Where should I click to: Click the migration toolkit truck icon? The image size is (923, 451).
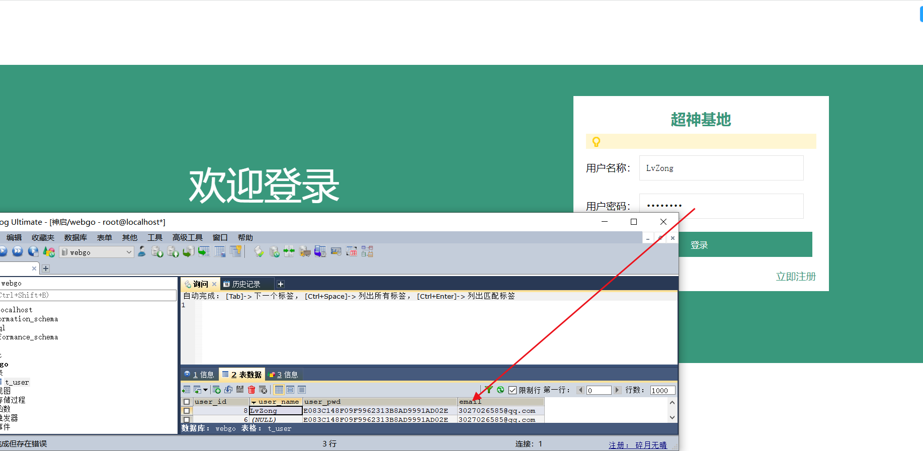(305, 251)
